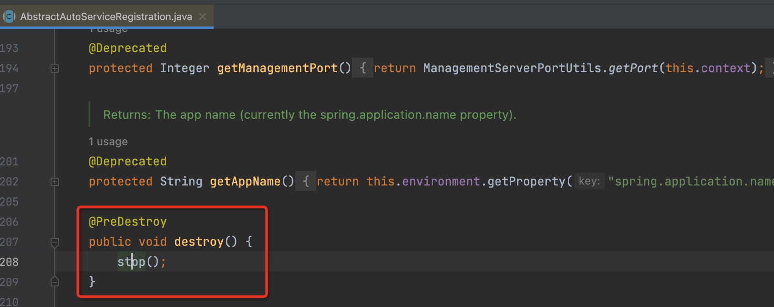This screenshot has height=307, width=774.
Task: Click the @Deprecated annotation on line 193
Action: tap(128, 48)
